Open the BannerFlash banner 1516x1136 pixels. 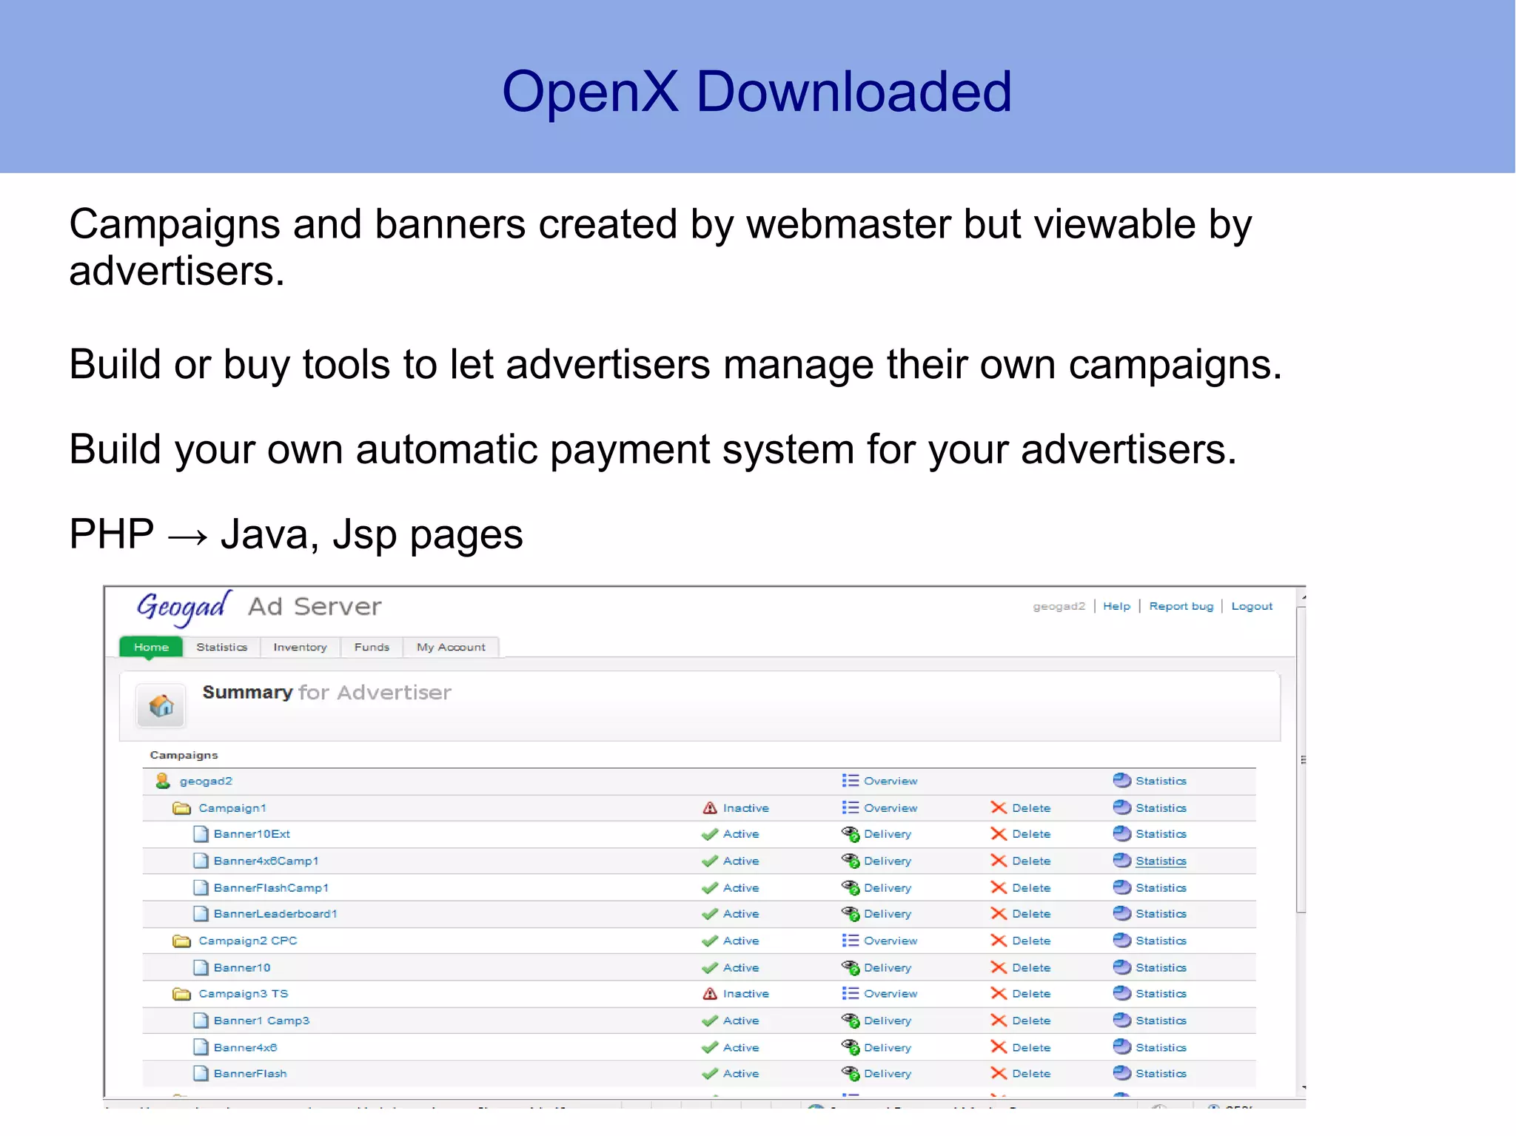click(x=250, y=1074)
